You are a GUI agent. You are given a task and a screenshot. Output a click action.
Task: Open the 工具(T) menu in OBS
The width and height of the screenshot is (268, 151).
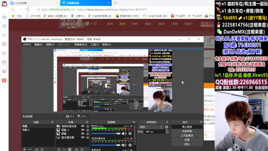(95, 45)
